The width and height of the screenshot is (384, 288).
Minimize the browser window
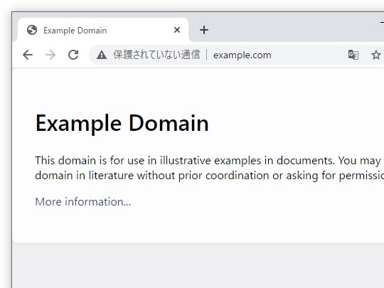point(383,23)
